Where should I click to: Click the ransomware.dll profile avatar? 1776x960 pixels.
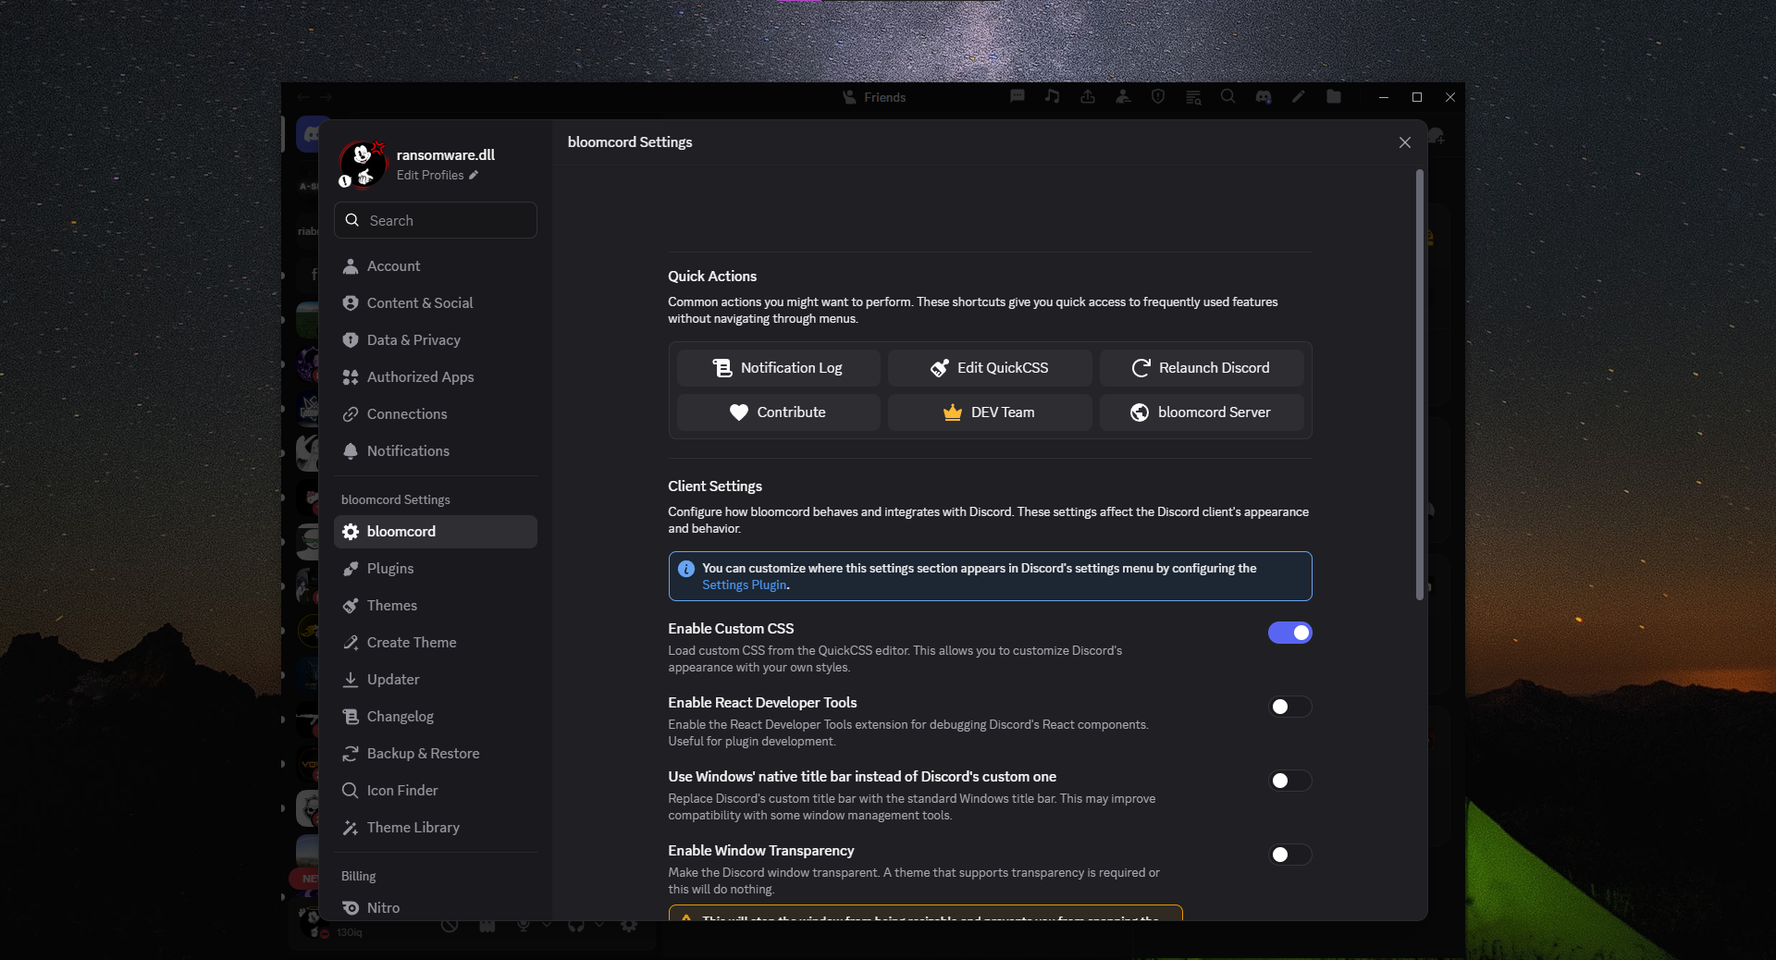[x=362, y=164]
